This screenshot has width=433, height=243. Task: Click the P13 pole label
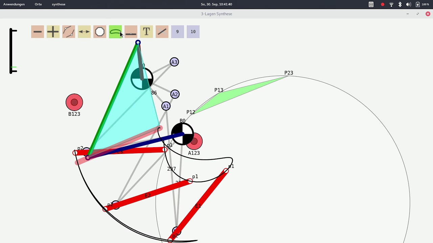219,90
